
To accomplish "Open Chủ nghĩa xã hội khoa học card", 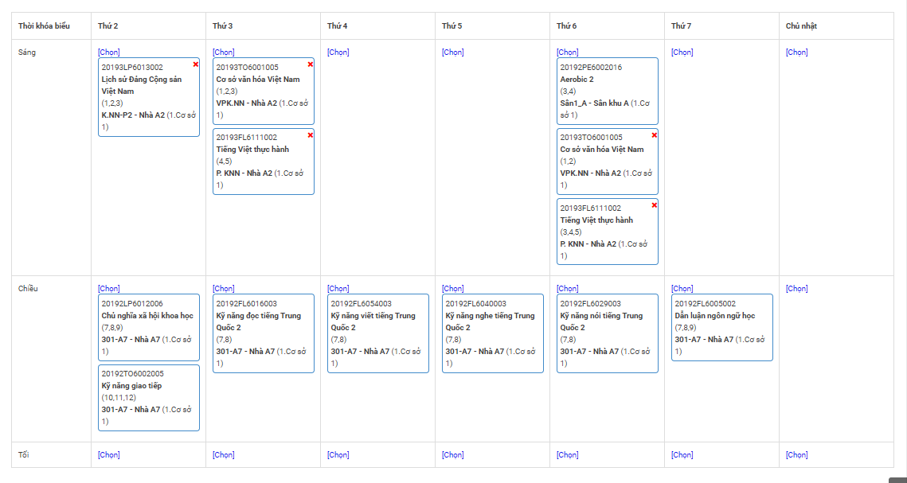I will pos(149,327).
